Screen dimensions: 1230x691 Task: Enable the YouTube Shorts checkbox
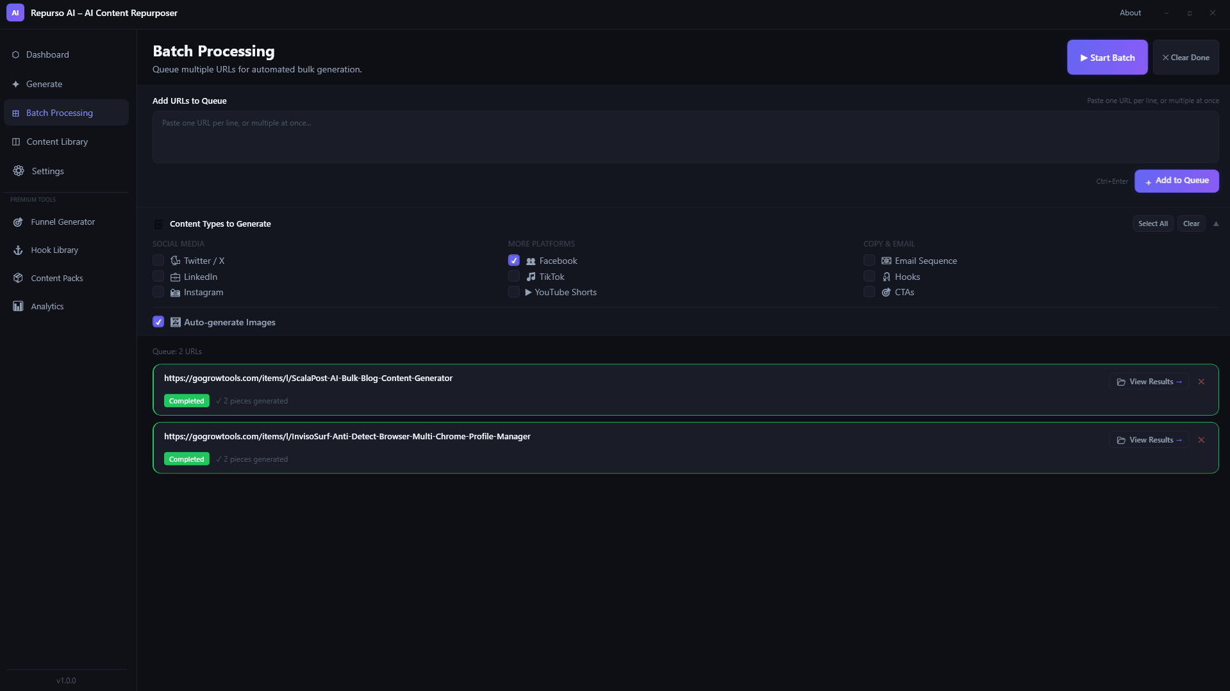tap(514, 292)
